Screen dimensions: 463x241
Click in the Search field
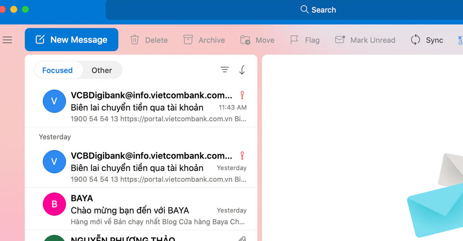tap(284, 10)
